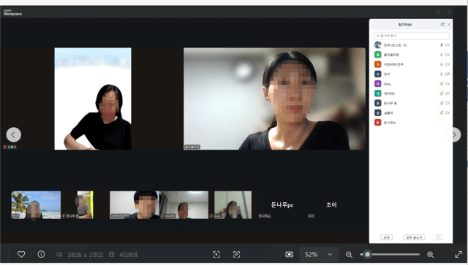Click the participant search field

pyautogui.click(x=411, y=36)
